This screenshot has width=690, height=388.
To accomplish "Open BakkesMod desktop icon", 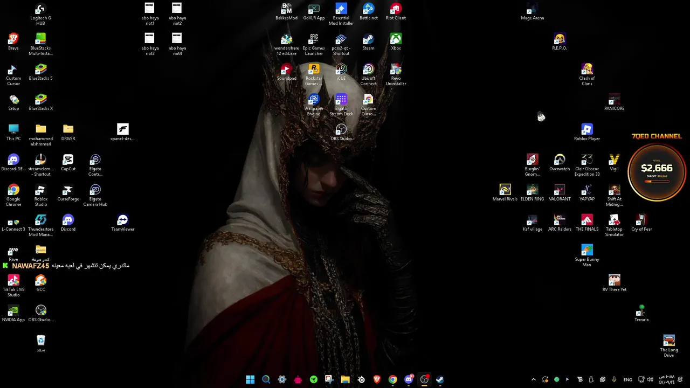I will [x=286, y=12].
